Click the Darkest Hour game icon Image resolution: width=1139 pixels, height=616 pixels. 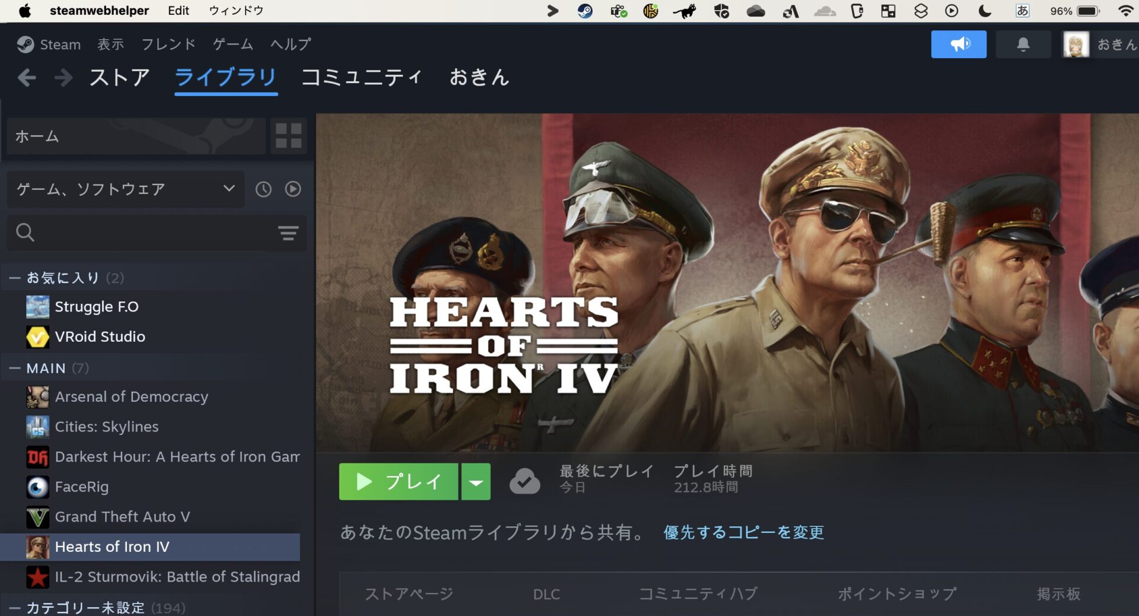37,457
